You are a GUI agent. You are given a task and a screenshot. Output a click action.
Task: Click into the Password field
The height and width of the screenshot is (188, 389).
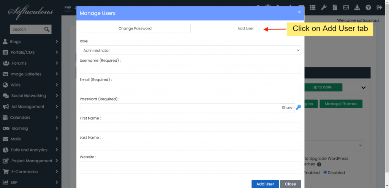pyautogui.click(x=179, y=108)
